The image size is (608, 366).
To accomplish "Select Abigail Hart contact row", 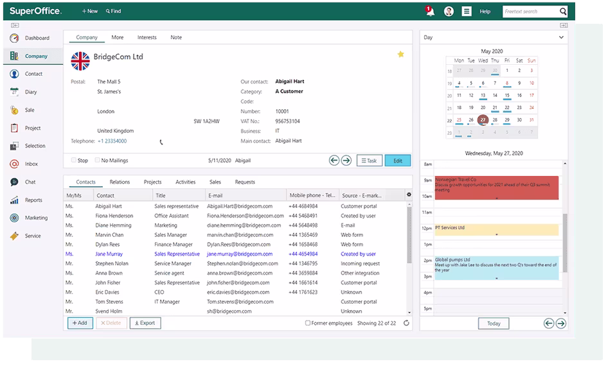I will [x=235, y=206].
